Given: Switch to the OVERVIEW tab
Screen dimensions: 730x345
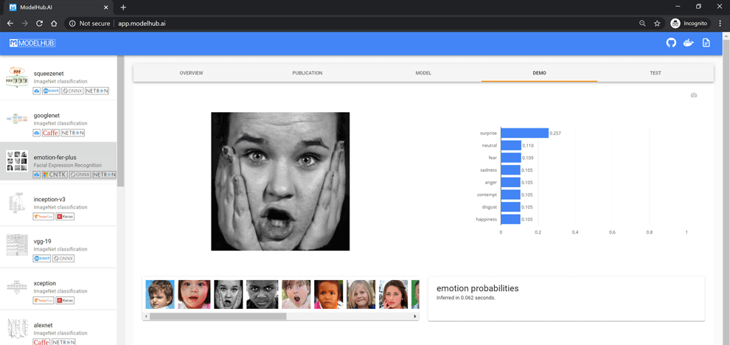Looking at the screenshot, I should coord(191,73).
